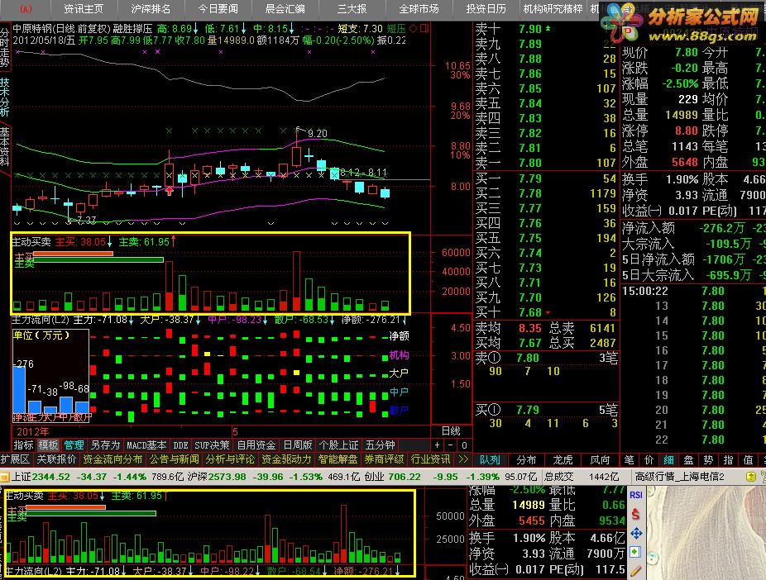The width and height of the screenshot is (766, 580).
Task: Select the 日周版 template
Action: [298, 445]
